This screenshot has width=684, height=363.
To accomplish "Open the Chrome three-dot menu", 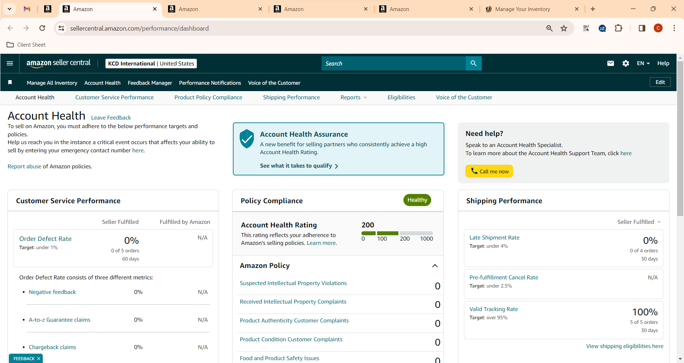I will [674, 28].
